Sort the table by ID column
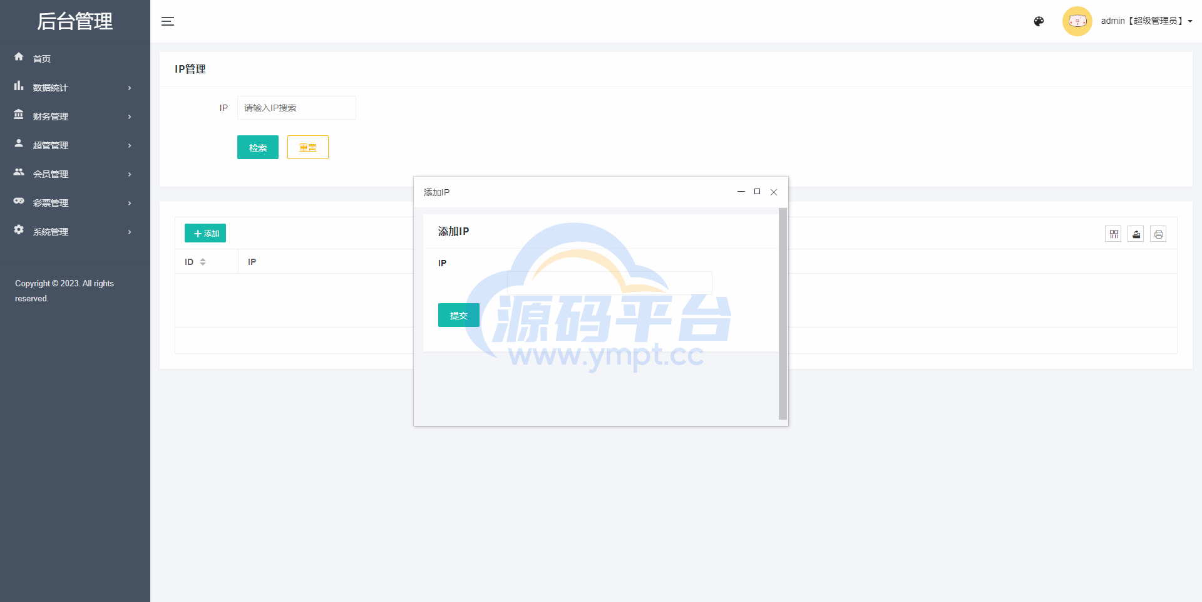Image resolution: width=1202 pixels, height=602 pixels. [203, 262]
